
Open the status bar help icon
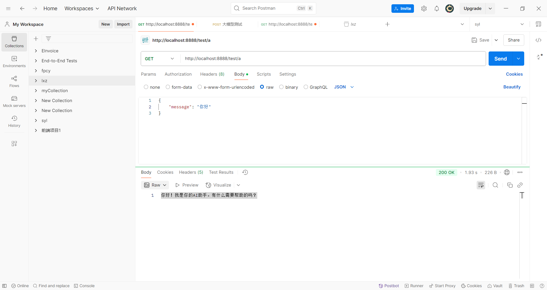pos(542,286)
